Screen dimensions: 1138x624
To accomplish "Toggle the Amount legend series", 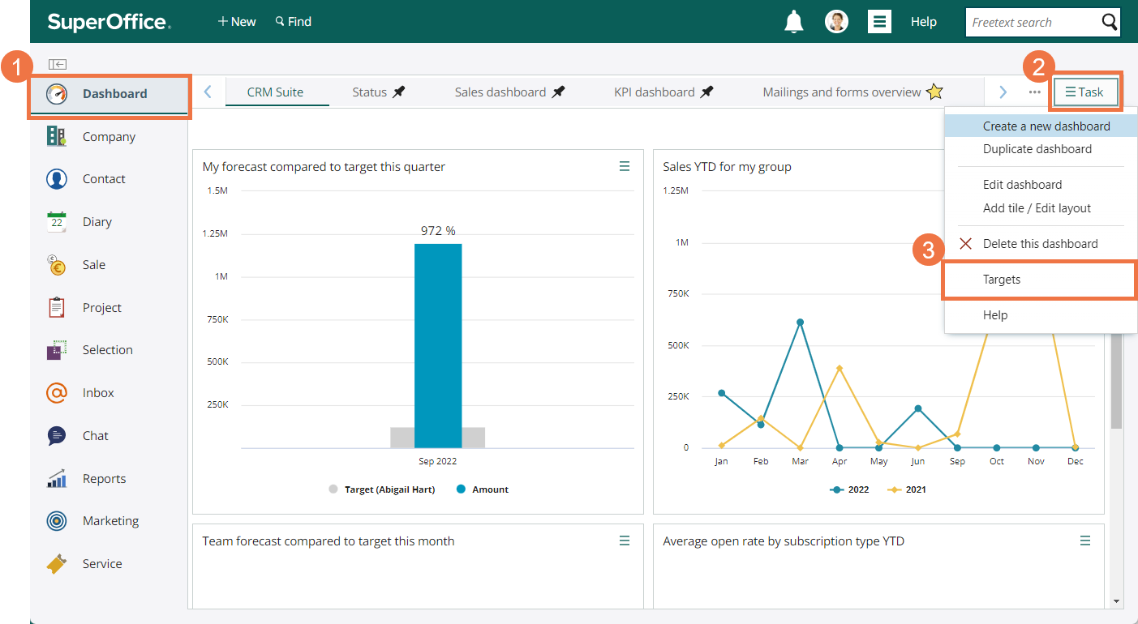I will pyautogui.click(x=482, y=489).
